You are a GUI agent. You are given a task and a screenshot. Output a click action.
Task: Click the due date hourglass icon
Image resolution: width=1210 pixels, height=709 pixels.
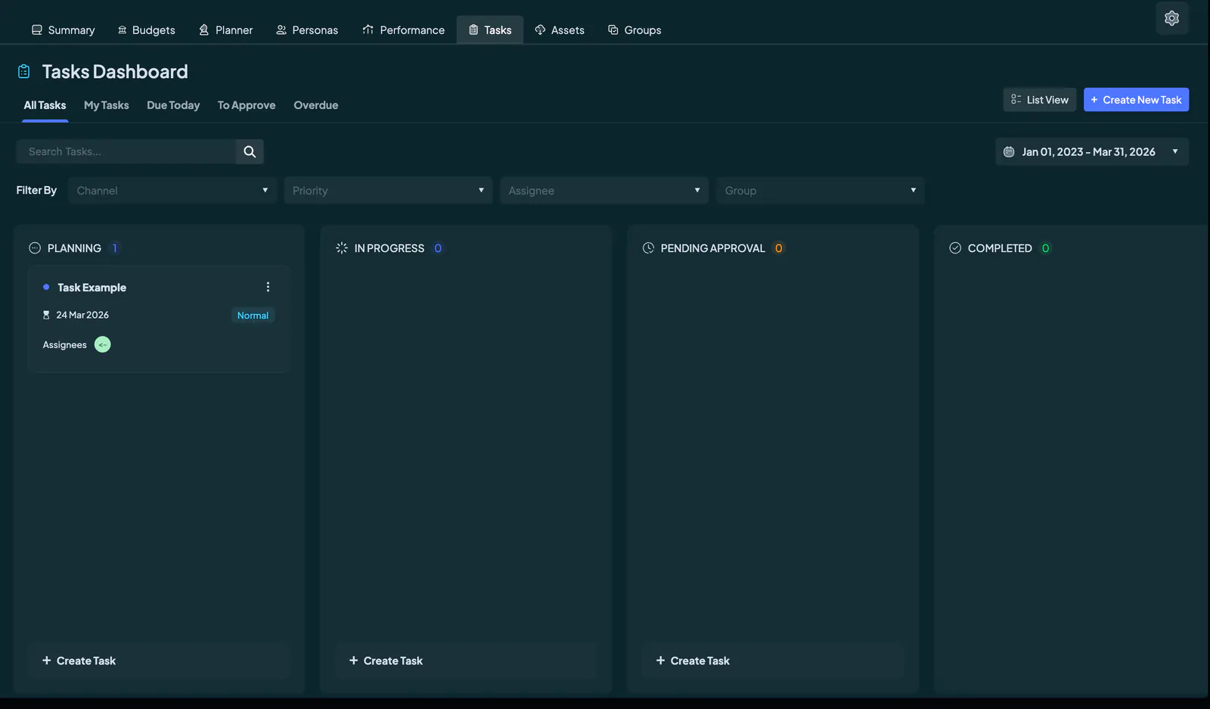pos(46,315)
